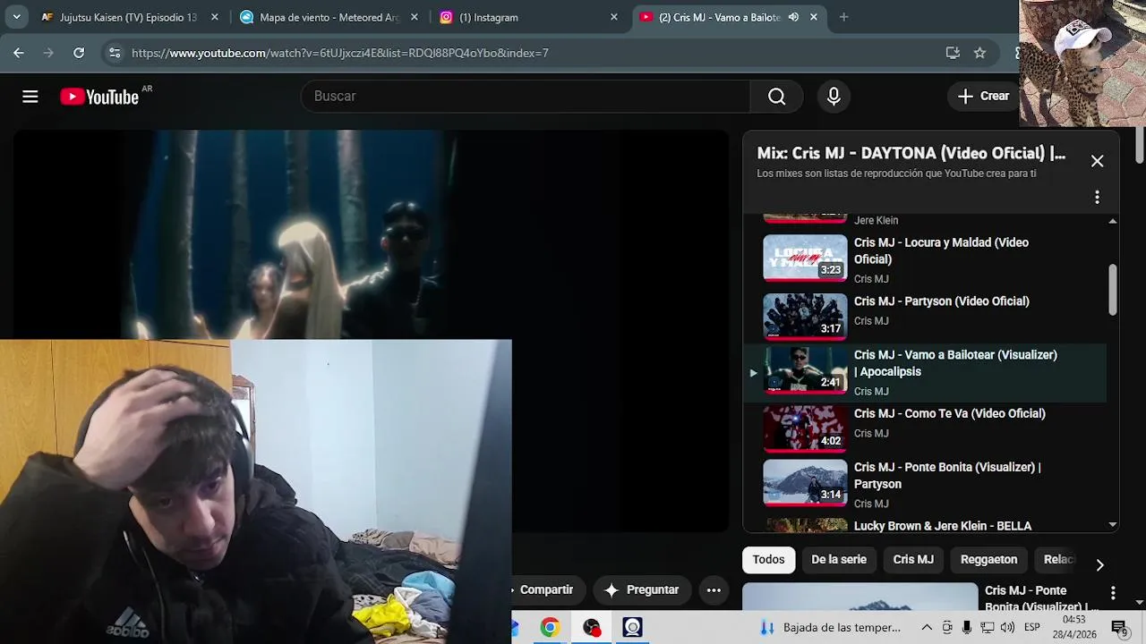
Task: Select the De la serie chip
Action: click(x=839, y=560)
